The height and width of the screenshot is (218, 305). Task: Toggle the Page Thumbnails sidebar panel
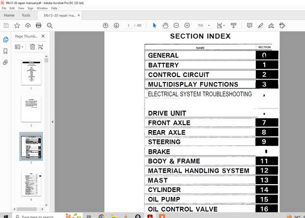[x=5, y=39]
